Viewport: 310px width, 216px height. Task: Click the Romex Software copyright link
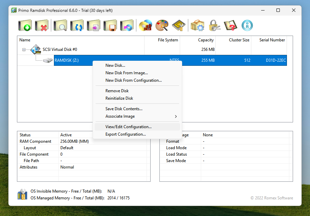click(x=272, y=198)
